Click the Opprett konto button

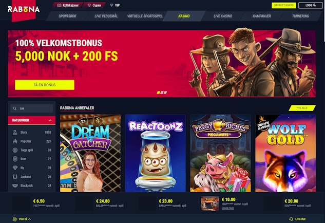click(284, 5)
